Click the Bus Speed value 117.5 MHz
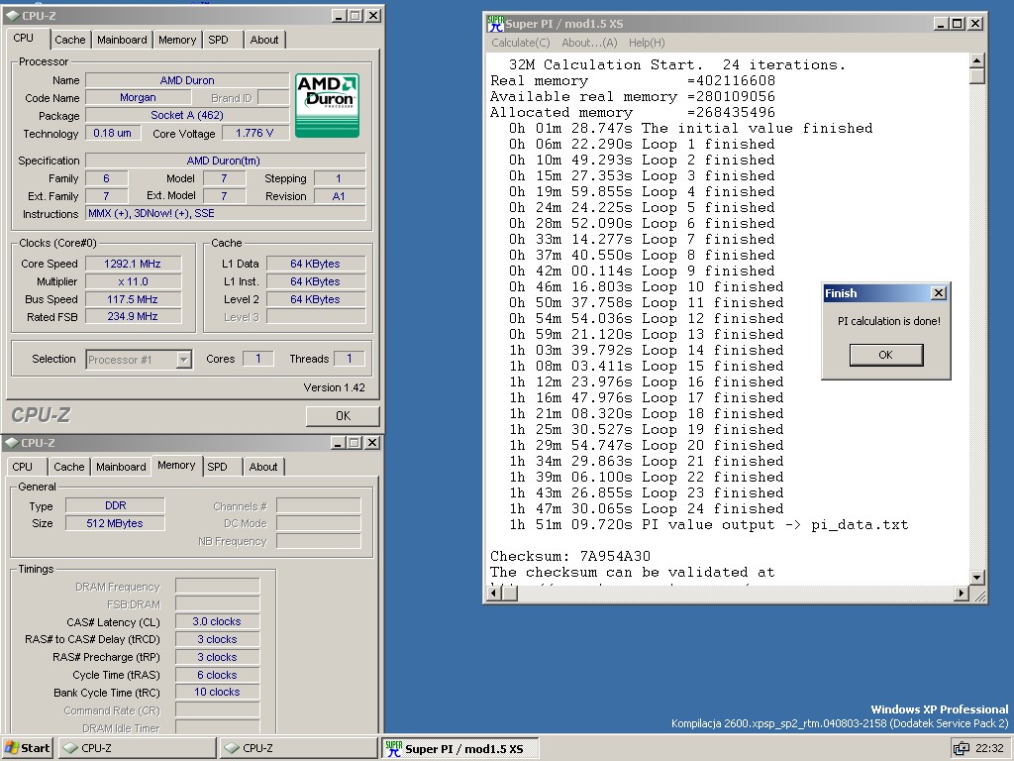Image resolution: width=1014 pixels, height=761 pixels. [x=133, y=299]
